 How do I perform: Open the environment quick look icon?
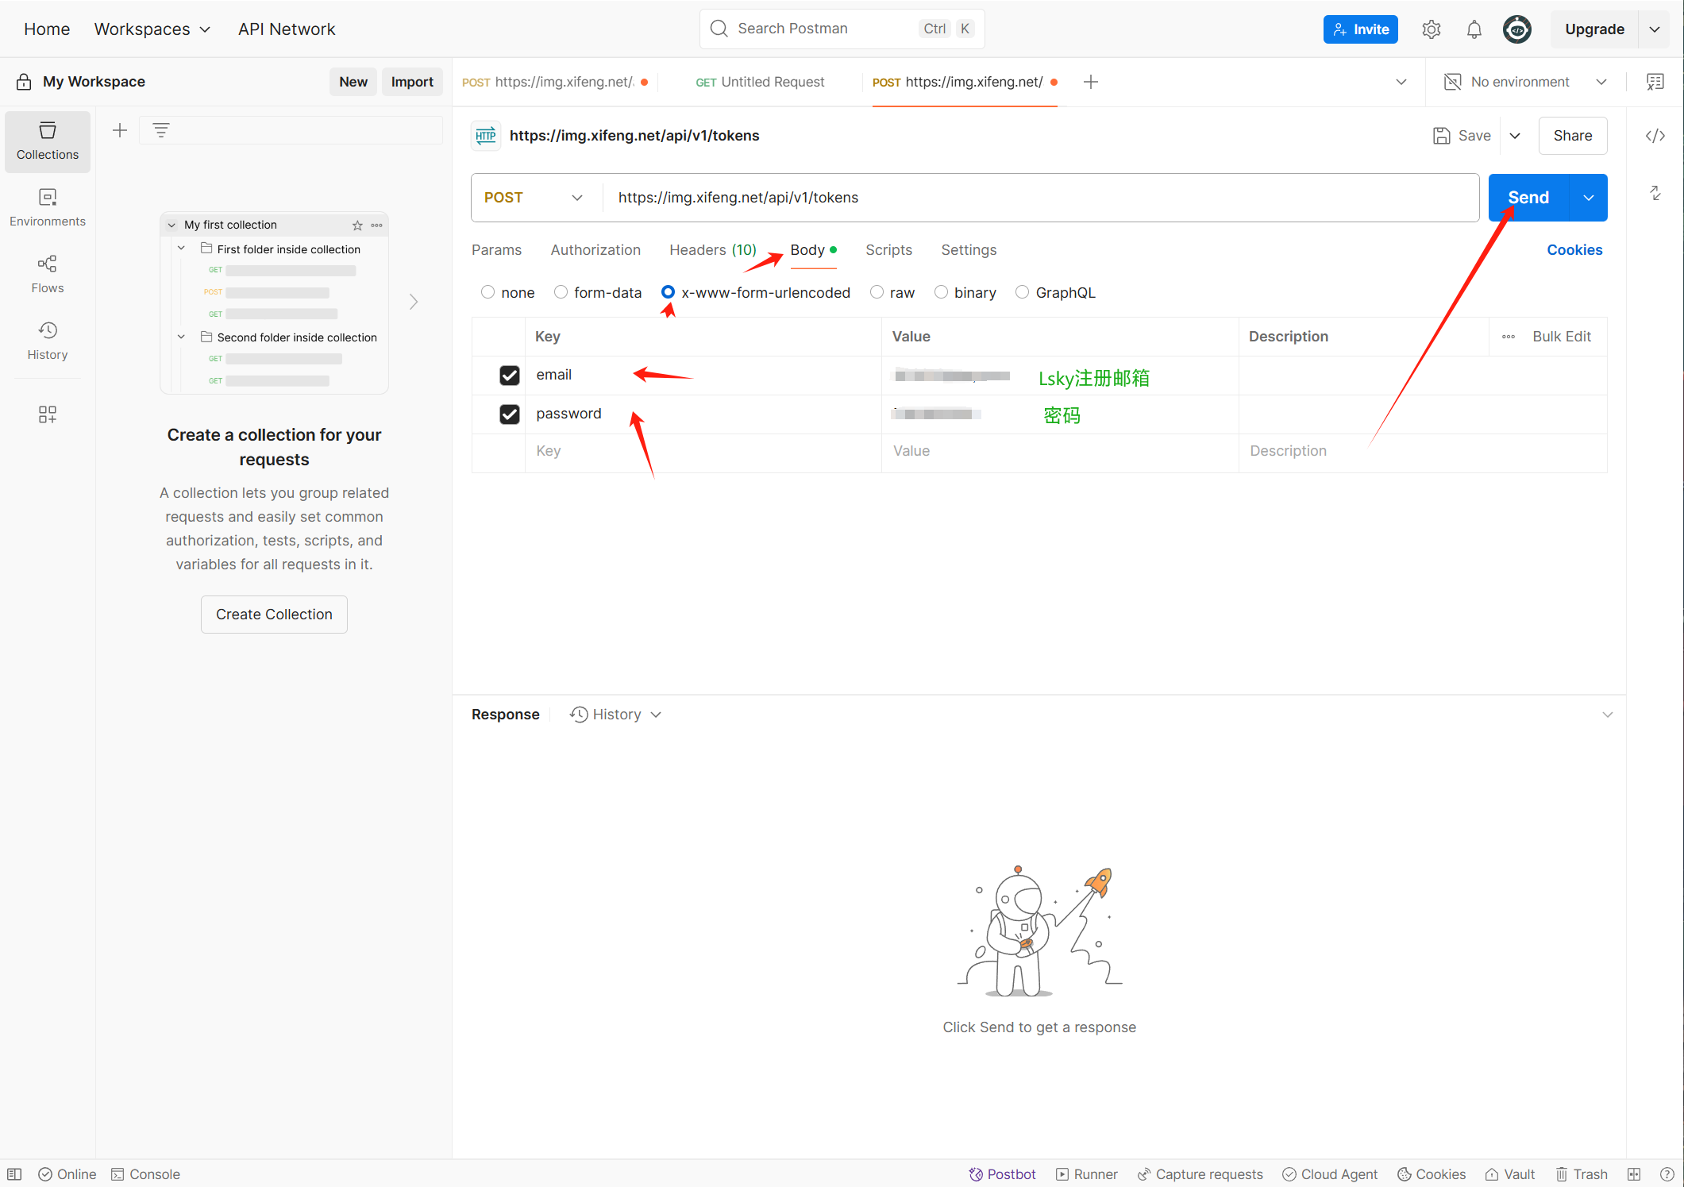click(x=1655, y=82)
